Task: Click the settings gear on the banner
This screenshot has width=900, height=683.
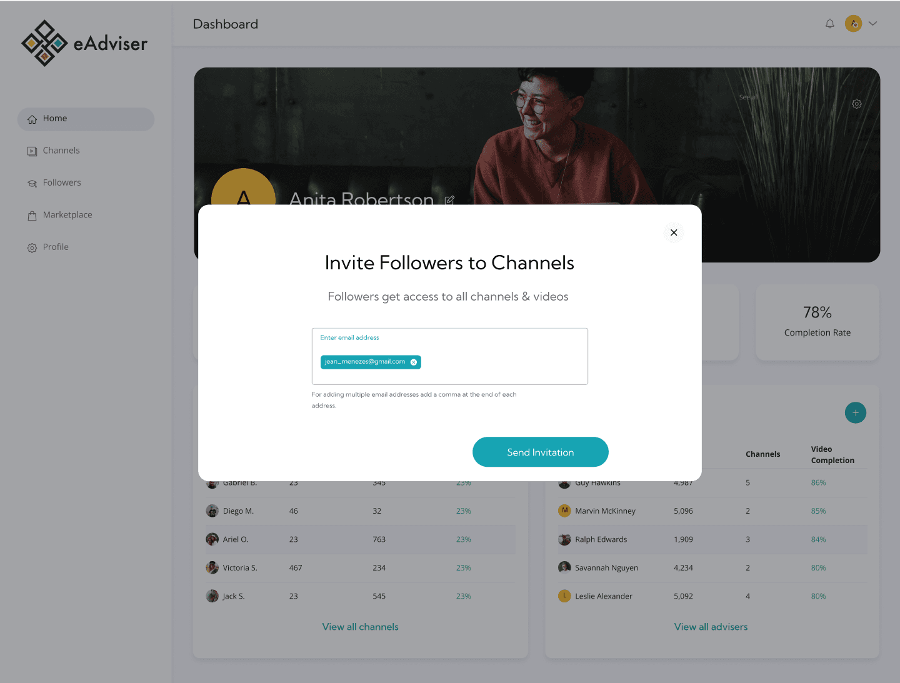Action: point(856,104)
